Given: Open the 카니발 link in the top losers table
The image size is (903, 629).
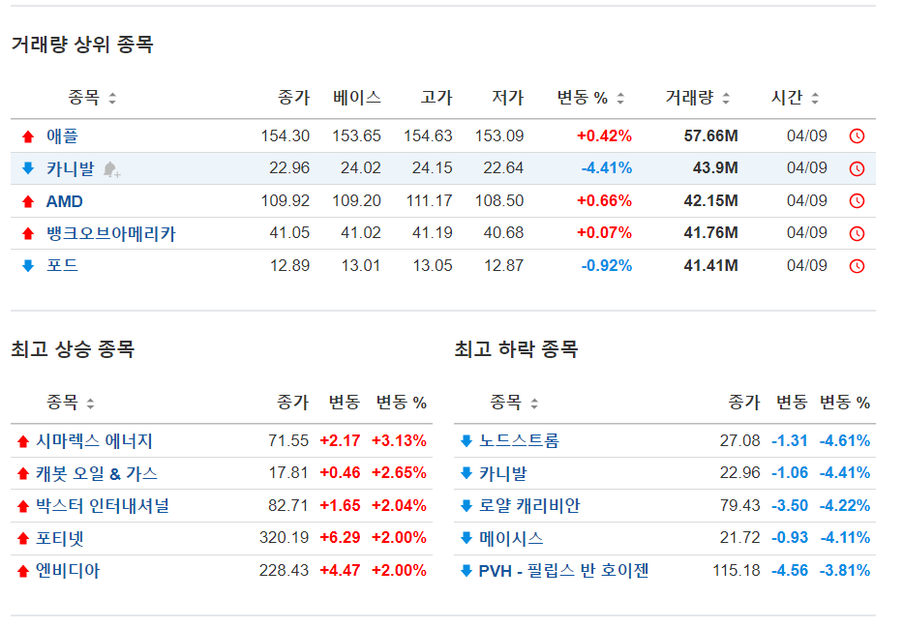Looking at the screenshot, I should pos(503,473).
